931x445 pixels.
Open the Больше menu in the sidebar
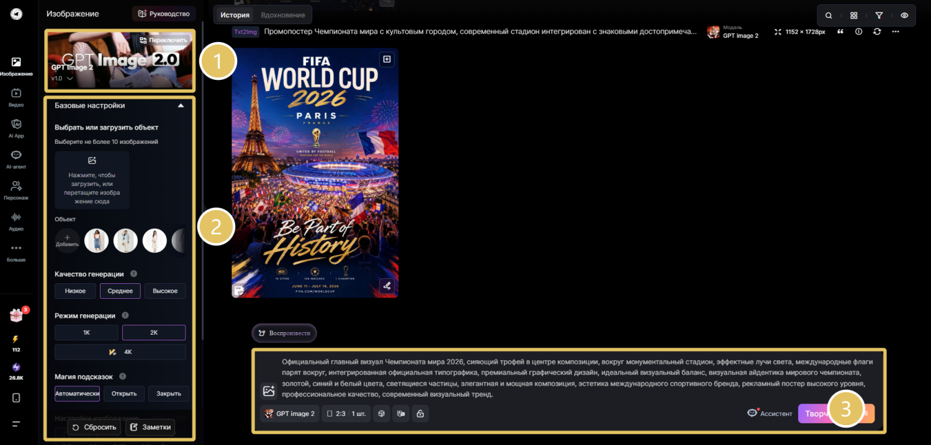pyautogui.click(x=16, y=252)
